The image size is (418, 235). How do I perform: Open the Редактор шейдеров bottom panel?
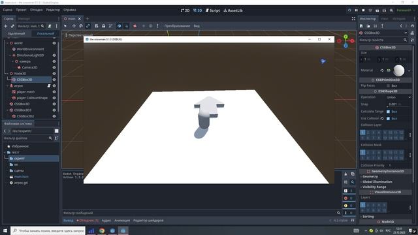(x=148, y=221)
